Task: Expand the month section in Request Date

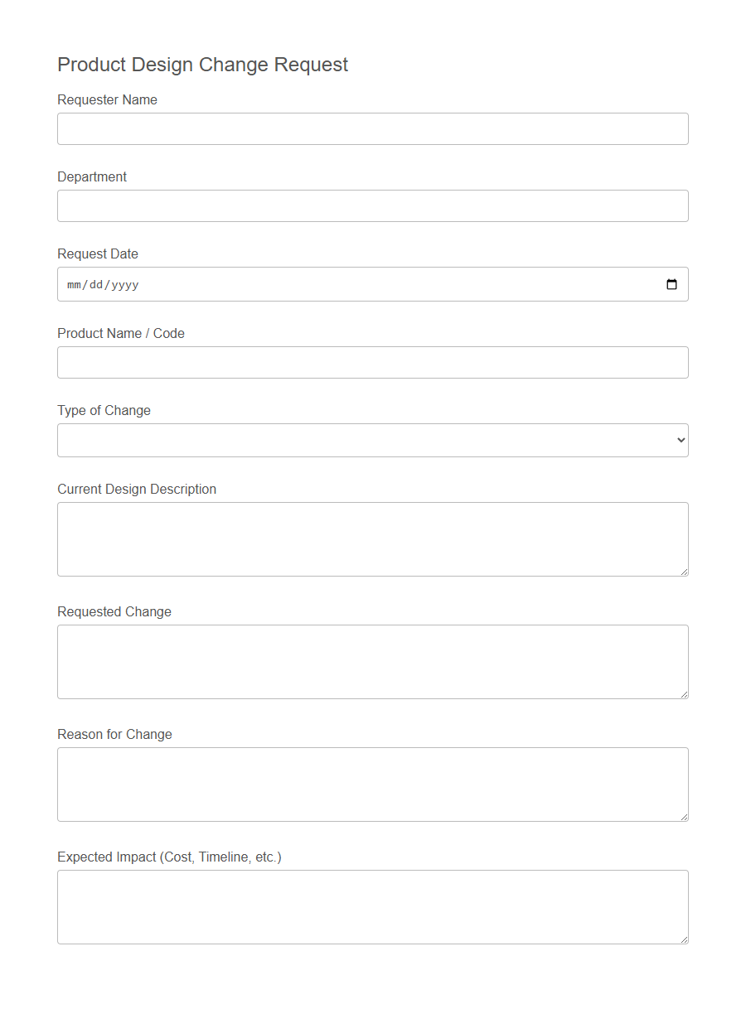Action: tap(74, 284)
